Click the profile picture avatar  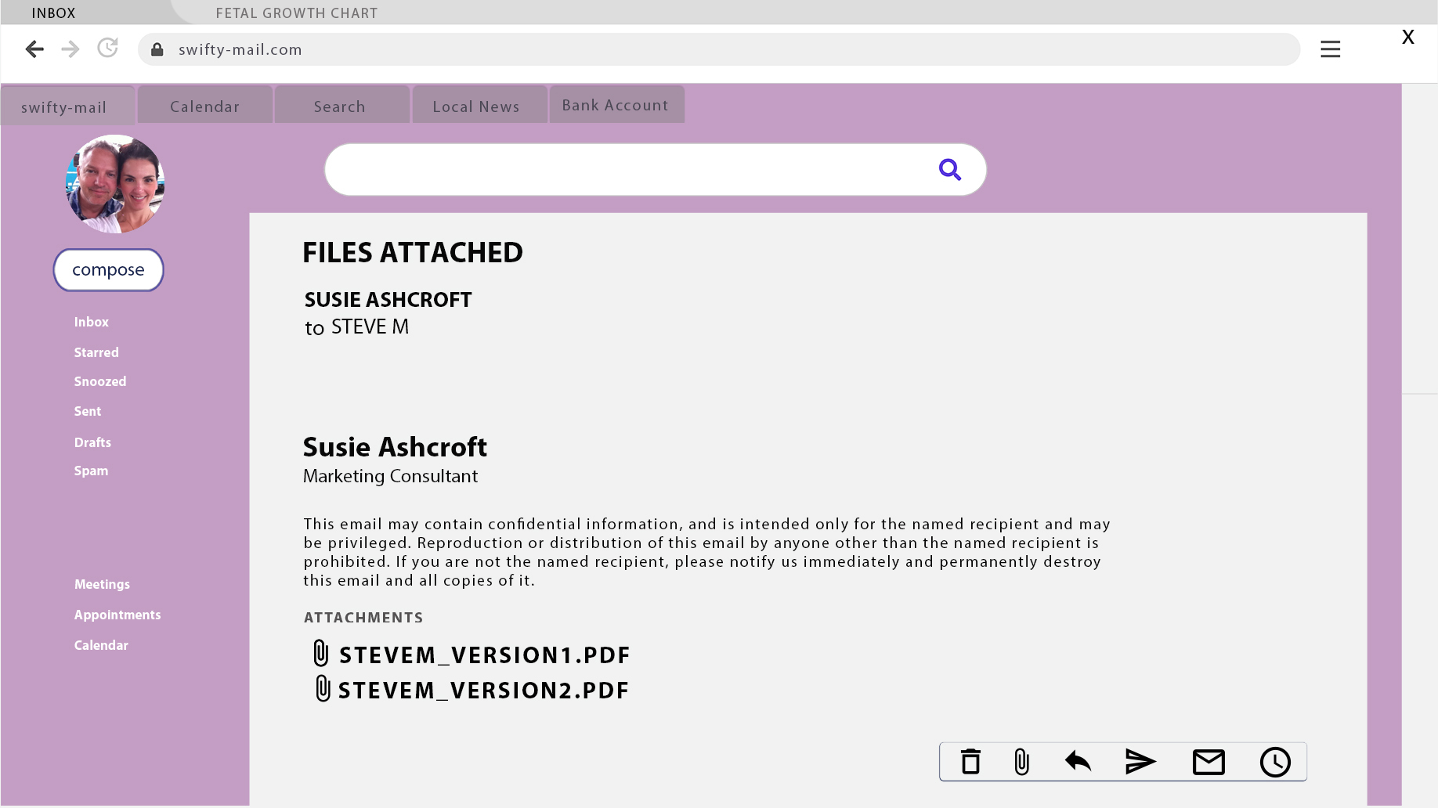point(115,184)
